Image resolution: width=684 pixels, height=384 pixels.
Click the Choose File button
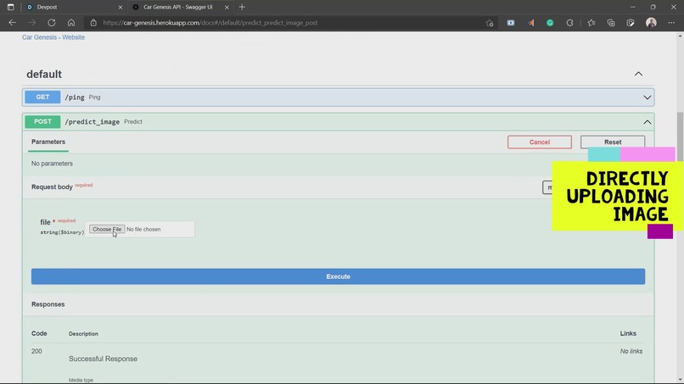[x=107, y=229]
